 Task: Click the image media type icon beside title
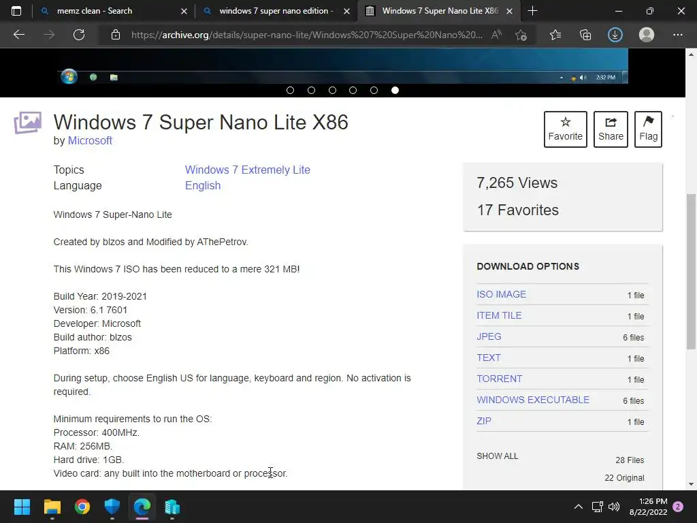point(27,123)
